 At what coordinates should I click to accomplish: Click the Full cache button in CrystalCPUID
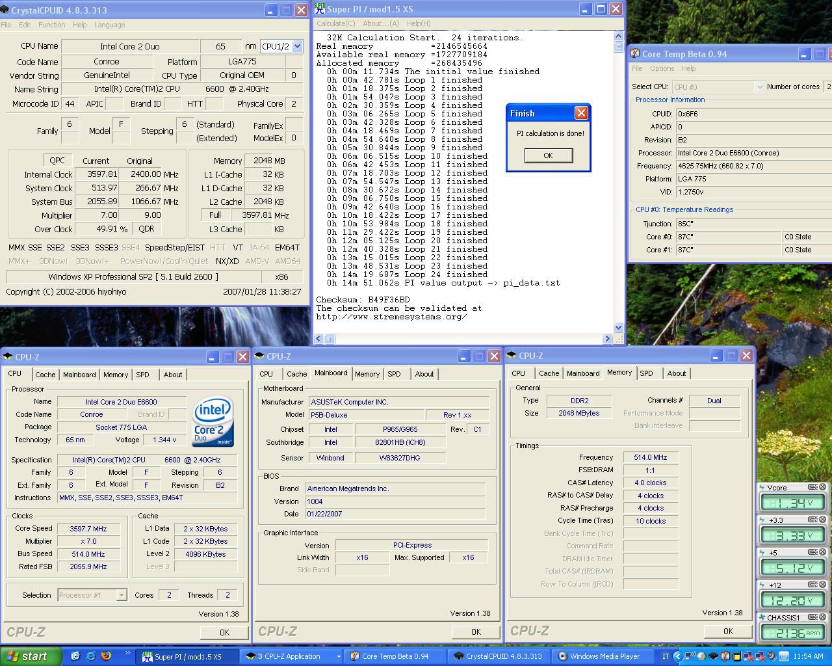(215, 215)
